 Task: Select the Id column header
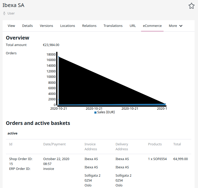click(11, 144)
